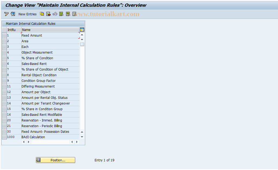Select row selector for Condition Group Factor

pyautogui.click(x=4, y=81)
